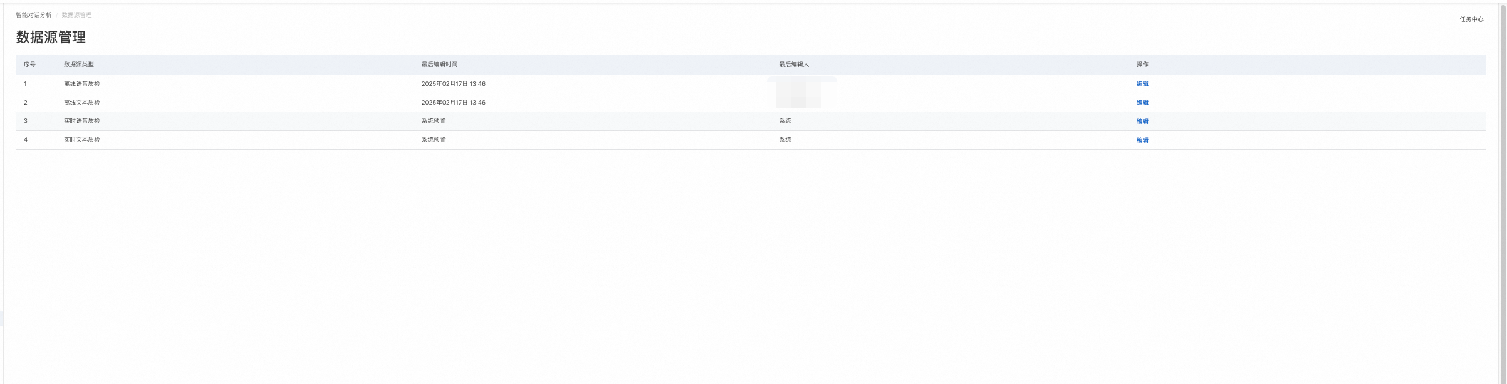1507x384 pixels.
Task: Edit the 实时语音质检 data source
Action: (x=1142, y=122)
